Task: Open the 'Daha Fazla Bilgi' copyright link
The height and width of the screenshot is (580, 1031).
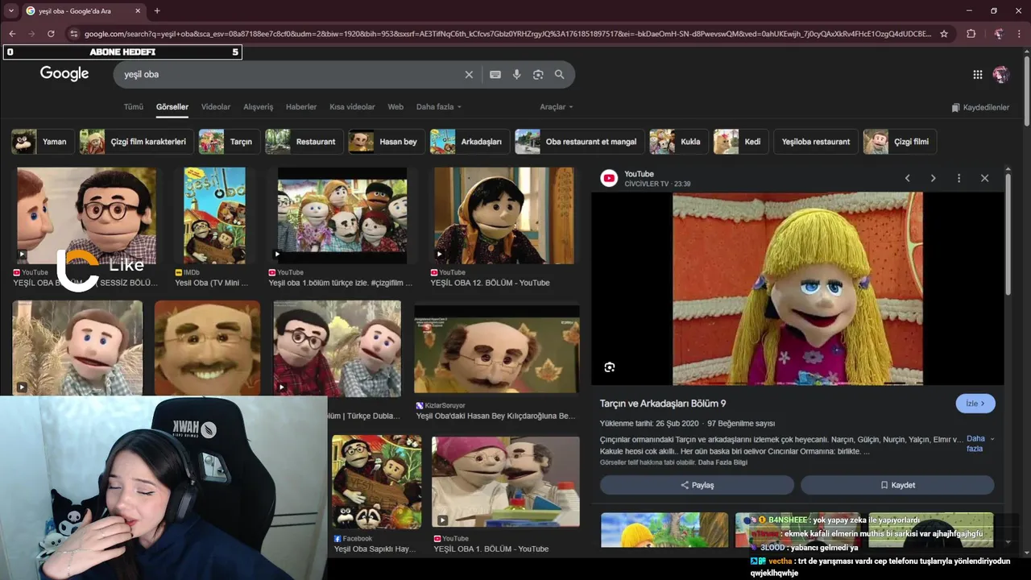Action: point(723,462)
